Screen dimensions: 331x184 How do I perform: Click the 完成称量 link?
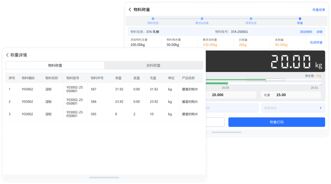click(x=316, y=43)
